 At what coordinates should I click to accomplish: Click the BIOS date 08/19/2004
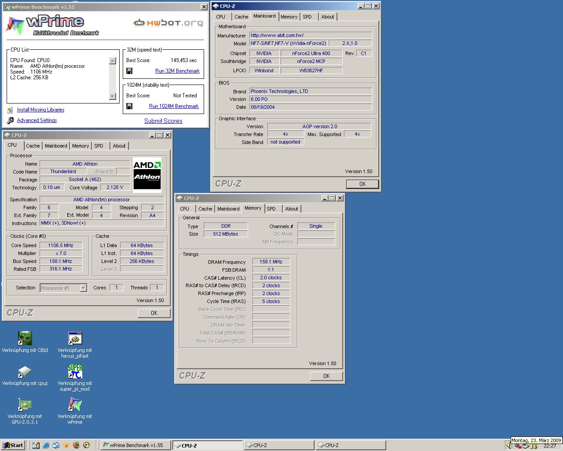pyautogui.click(x=311, y=107)
